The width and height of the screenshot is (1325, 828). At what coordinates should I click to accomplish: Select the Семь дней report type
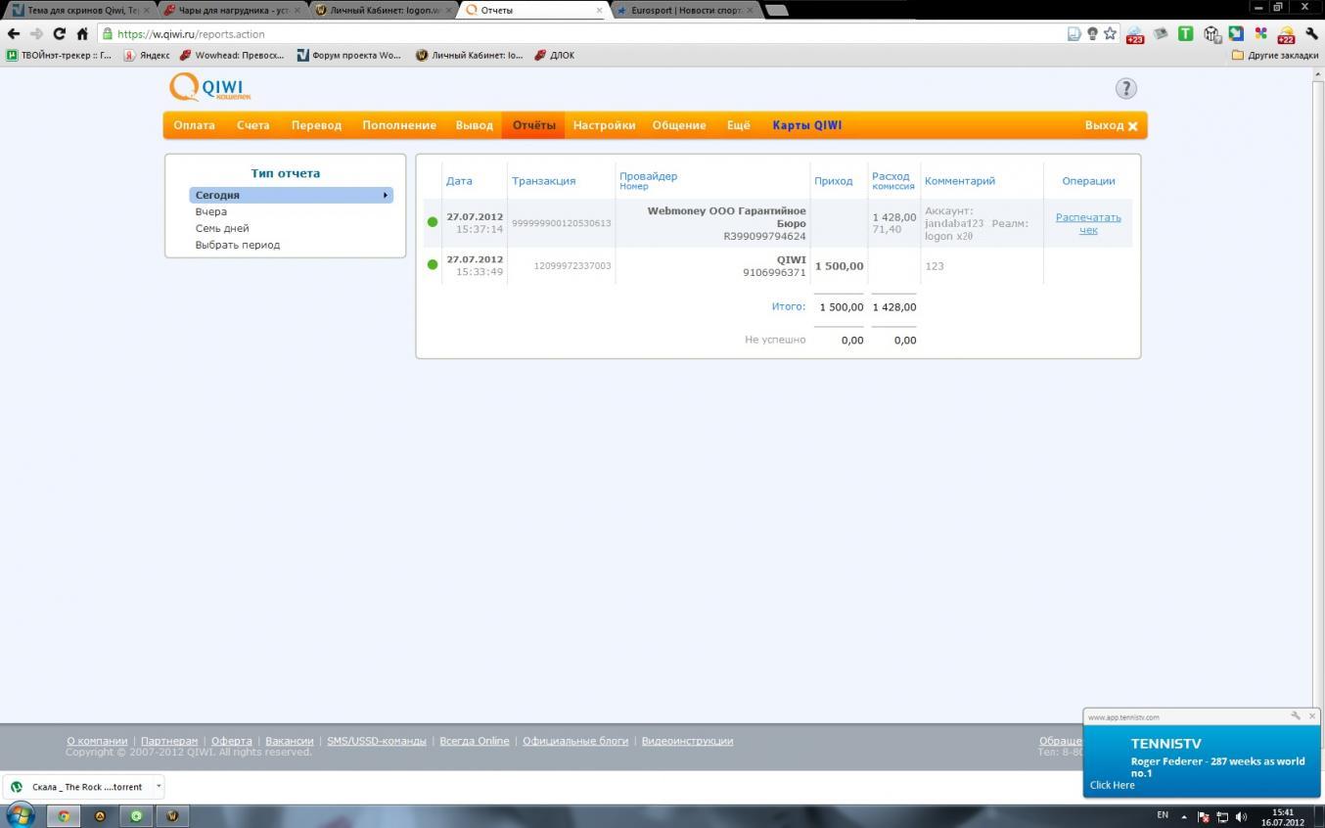(222, 228)
